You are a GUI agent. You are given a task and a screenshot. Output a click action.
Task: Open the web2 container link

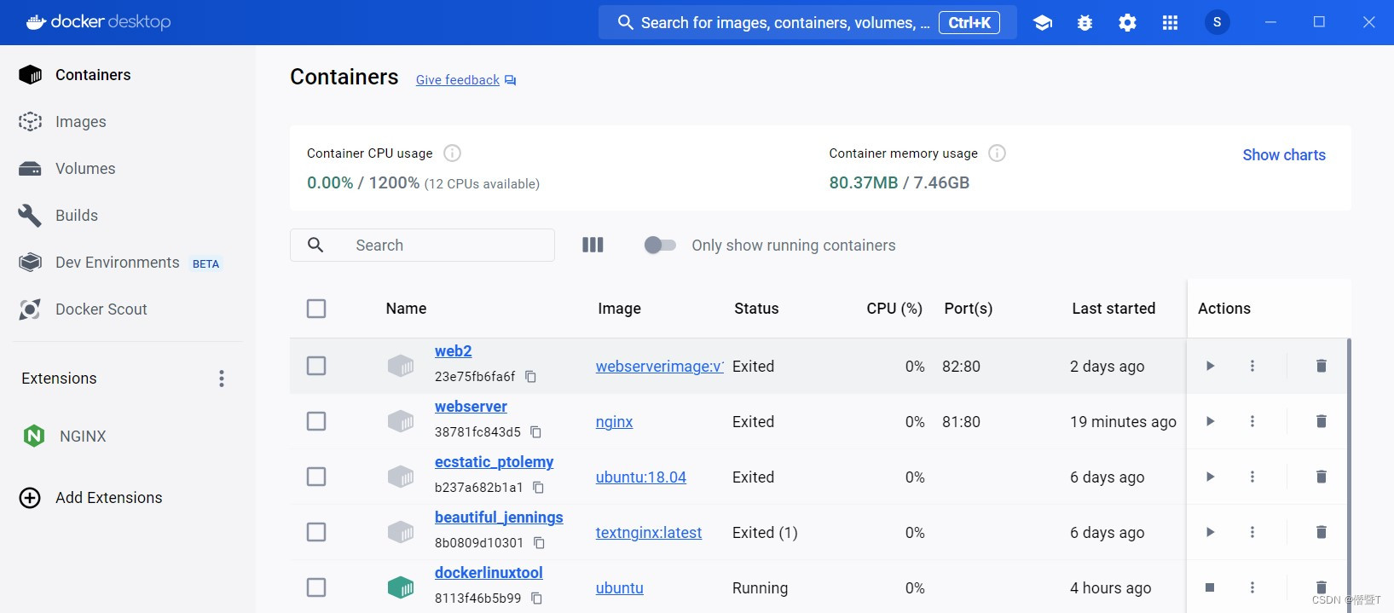453,351
